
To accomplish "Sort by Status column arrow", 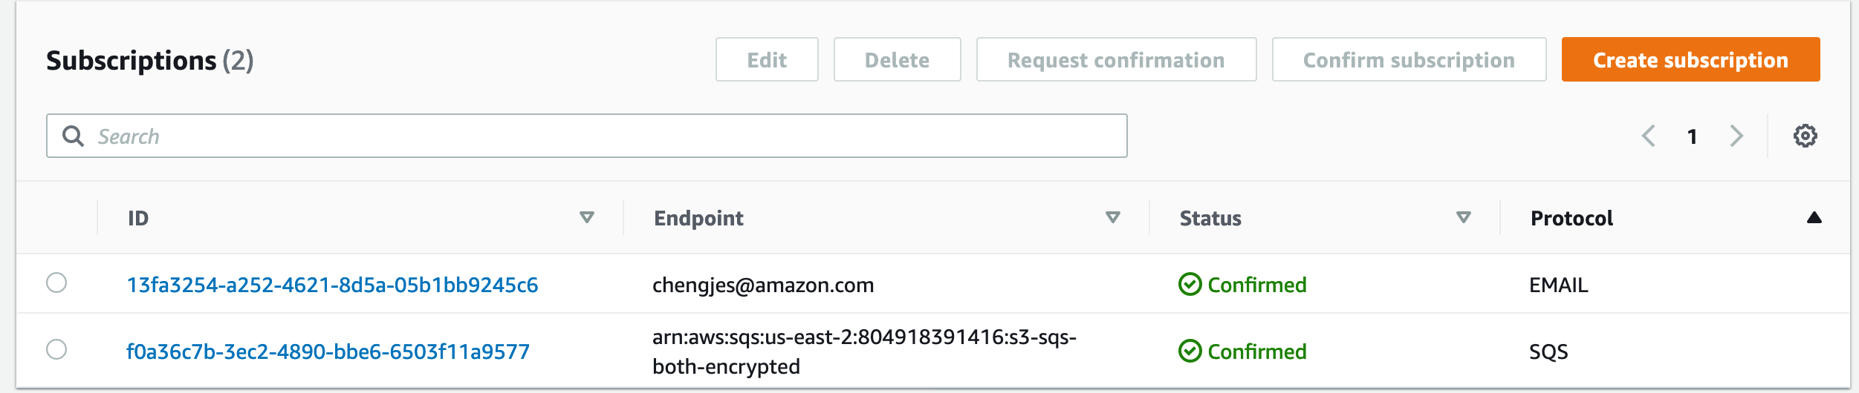I will coord(1463,217).
